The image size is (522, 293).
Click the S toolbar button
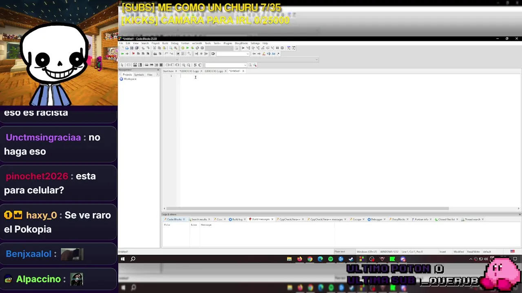[x=195, y=65]
